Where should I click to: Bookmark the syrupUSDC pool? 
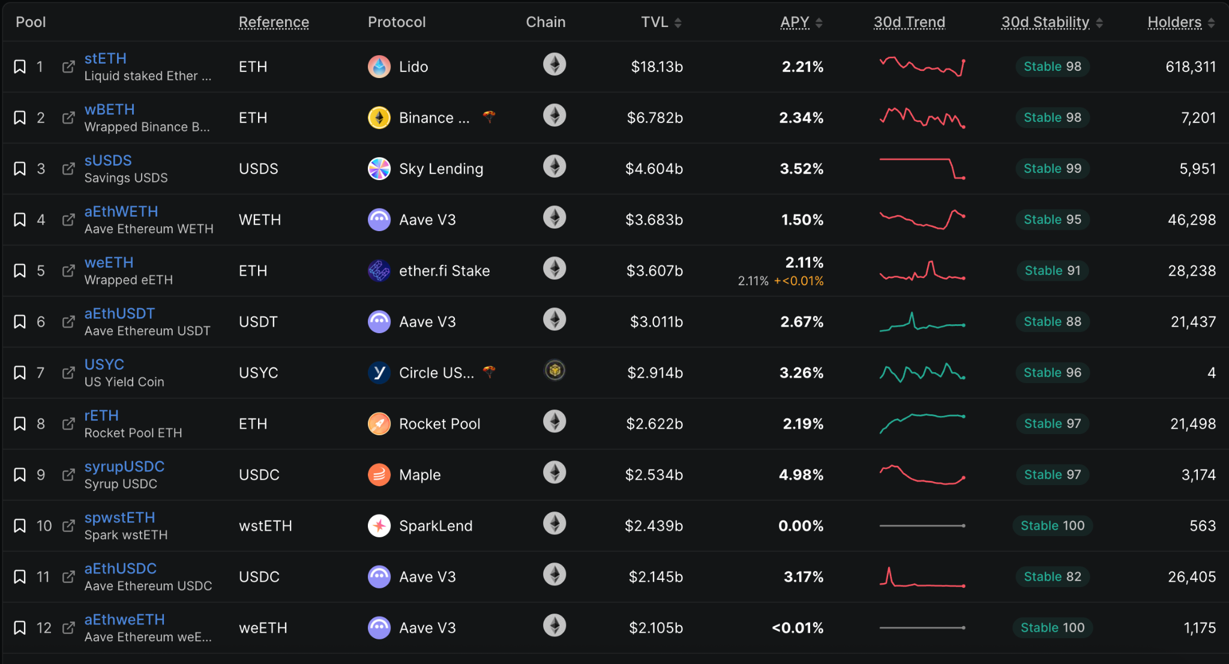click(x=20, y=475)
